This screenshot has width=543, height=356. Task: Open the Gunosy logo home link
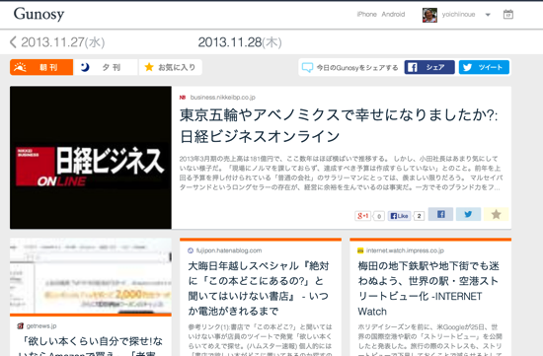click(39, 14)
